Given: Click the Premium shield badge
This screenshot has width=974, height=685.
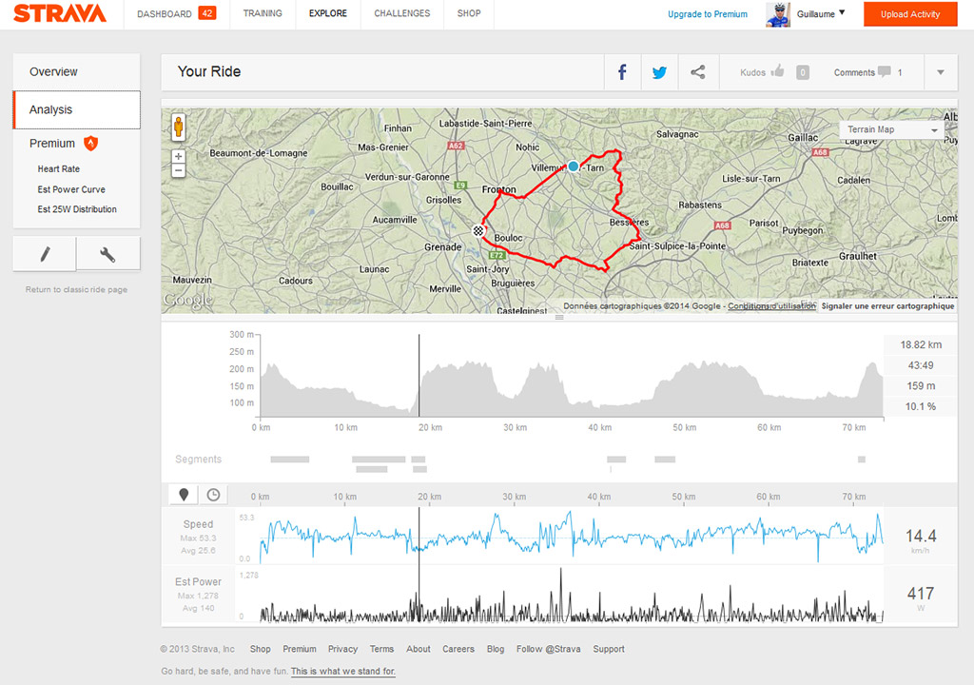Looking at the screenshot, I should pos(90,143).
